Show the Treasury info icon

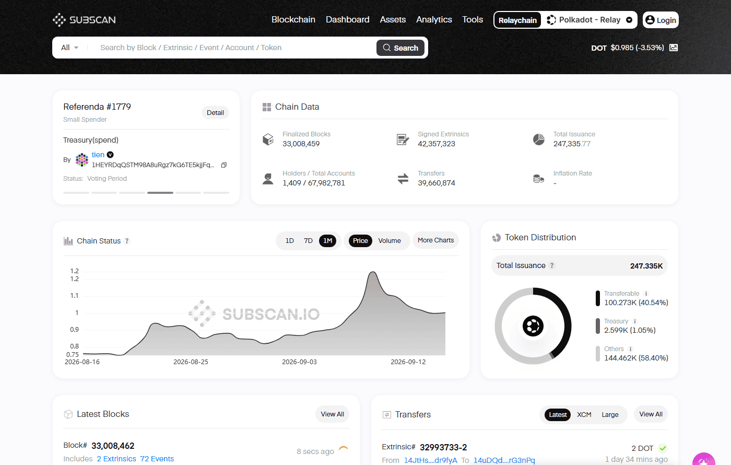[x=635, y=321]
